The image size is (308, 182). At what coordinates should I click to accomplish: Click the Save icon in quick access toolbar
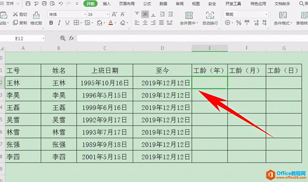(x=28, y=4)
